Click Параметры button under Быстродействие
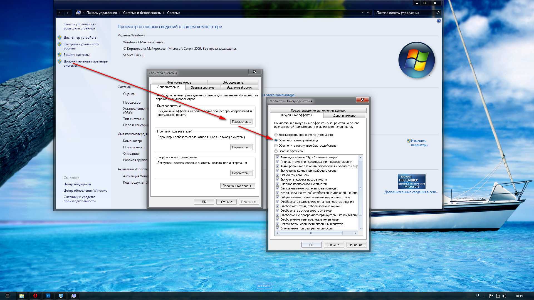The width and height of the screenshot is (534, 300). tap(241, 122)
